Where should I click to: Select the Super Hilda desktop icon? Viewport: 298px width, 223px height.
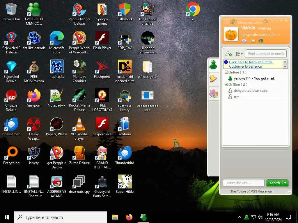[125, 184]
